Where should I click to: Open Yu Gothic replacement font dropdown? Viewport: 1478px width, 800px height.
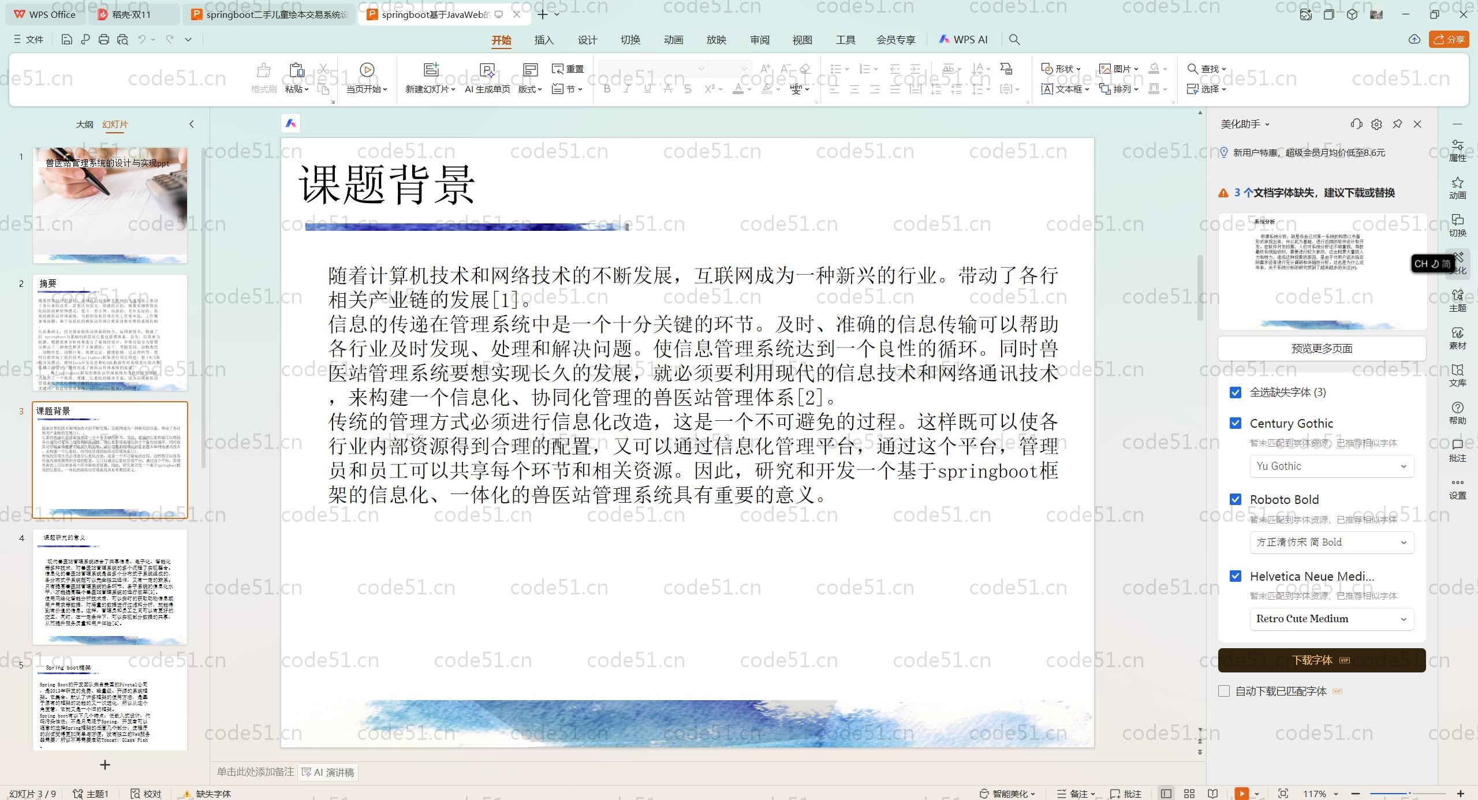point(1331,466)
